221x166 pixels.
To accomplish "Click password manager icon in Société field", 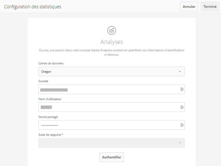I will 182,89.
